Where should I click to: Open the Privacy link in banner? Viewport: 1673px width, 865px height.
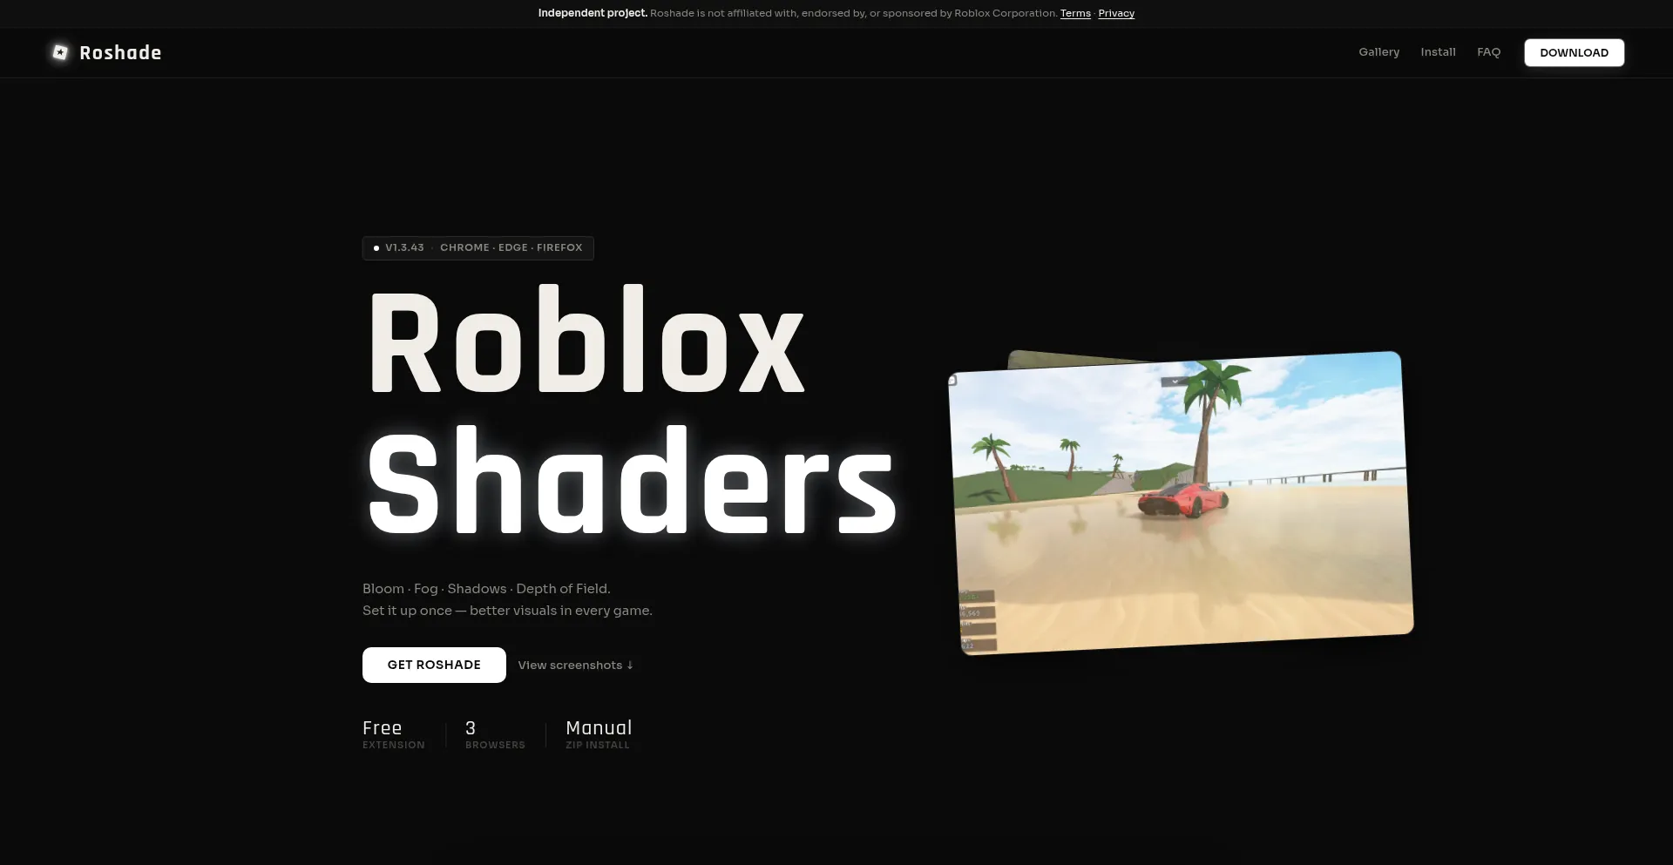coord(1116,13)
